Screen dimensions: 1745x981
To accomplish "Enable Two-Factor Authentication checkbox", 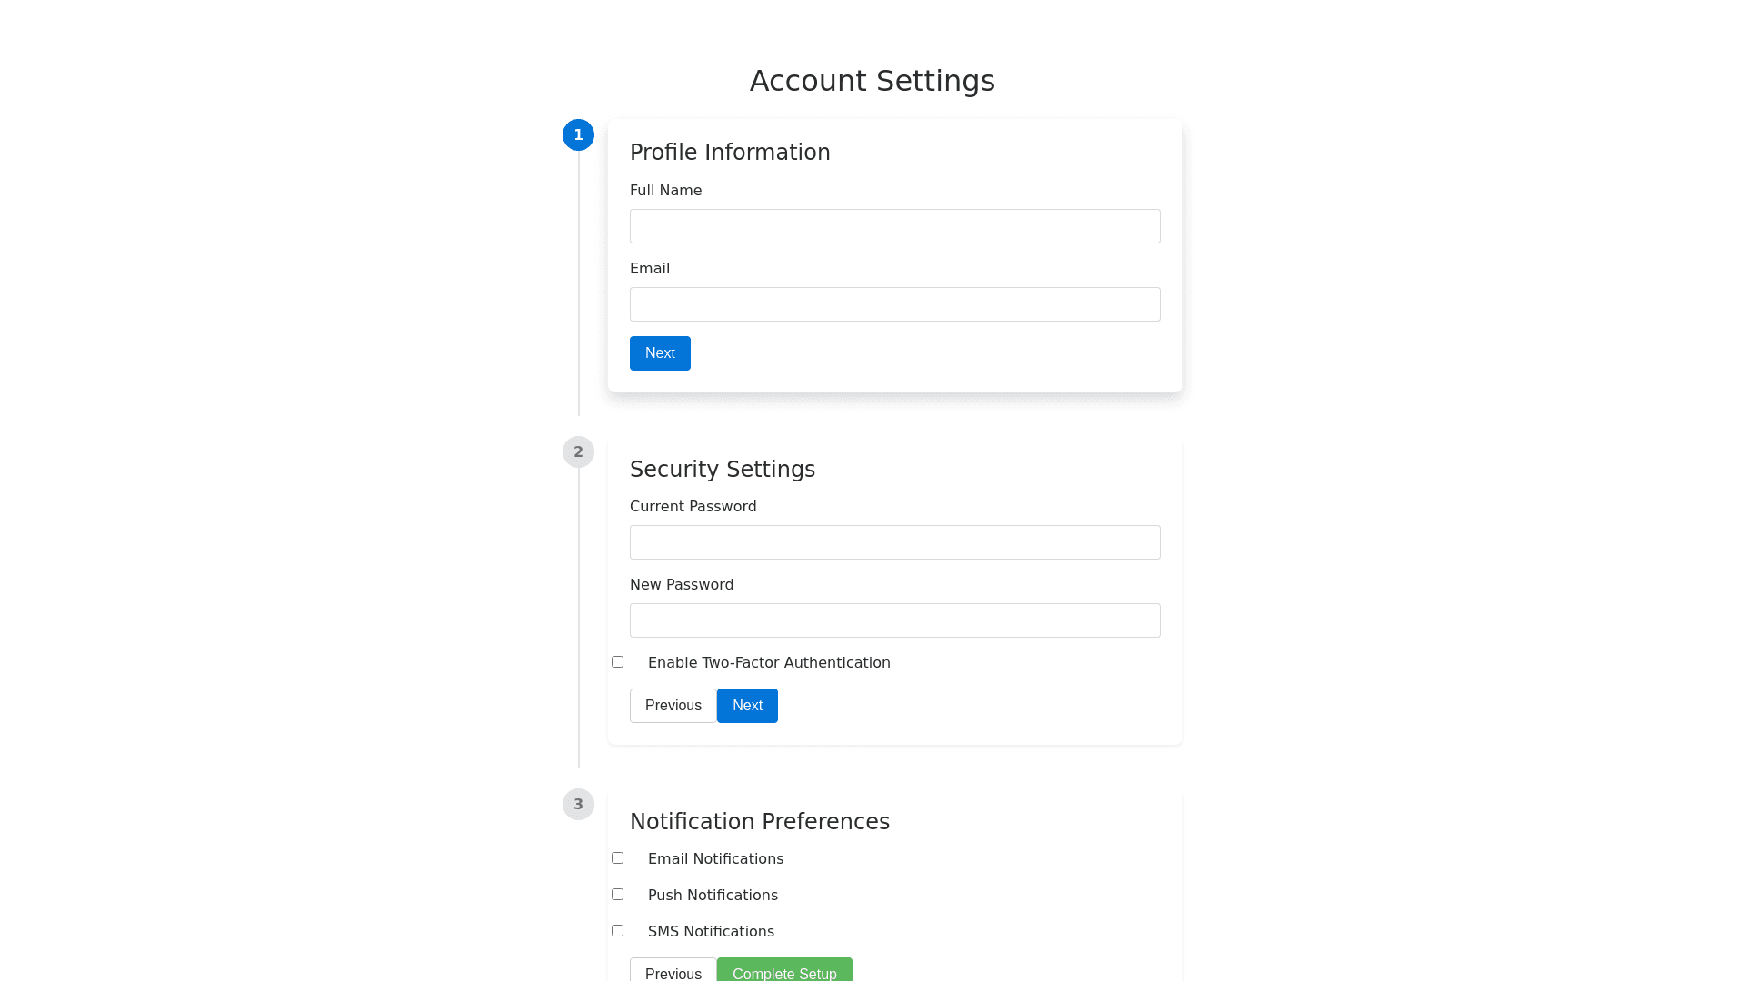I will (618, 662).
